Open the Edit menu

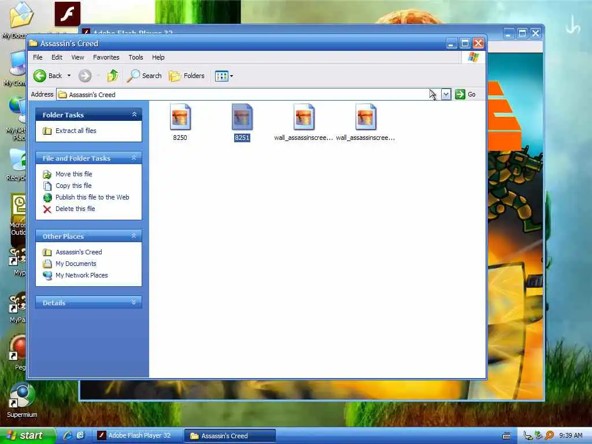57,57
